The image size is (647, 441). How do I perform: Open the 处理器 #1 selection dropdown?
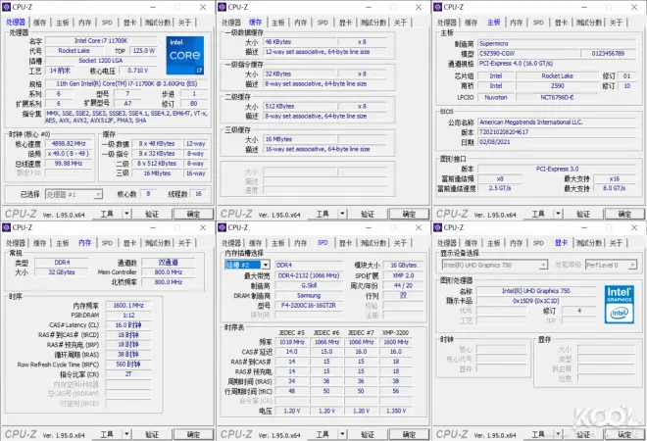pyautogui.click(x=74, y=194)
